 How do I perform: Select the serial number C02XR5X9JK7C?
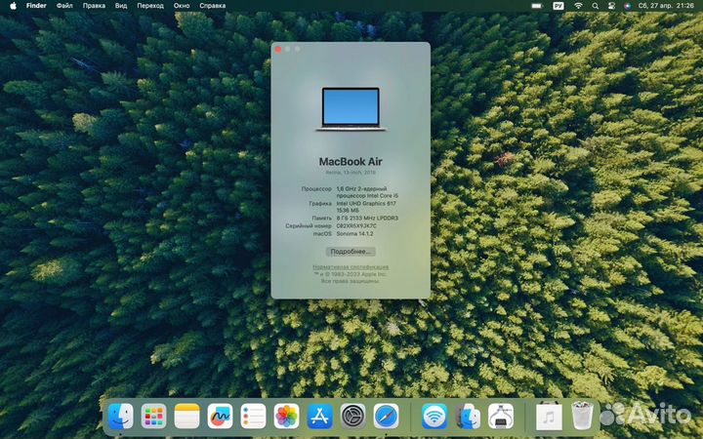[x=356, y=225]
